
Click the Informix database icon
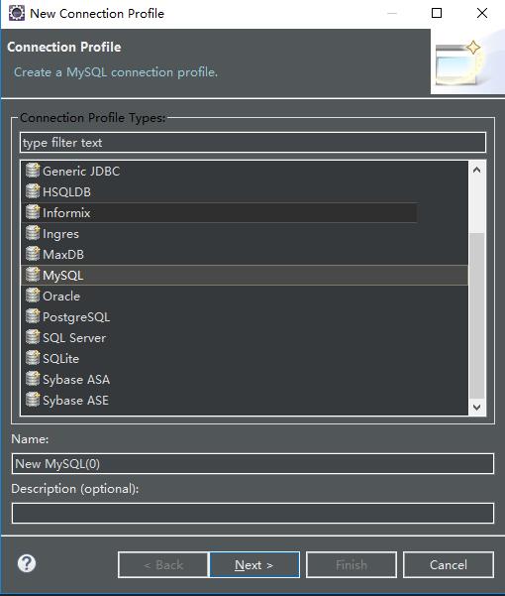[33, 212]
